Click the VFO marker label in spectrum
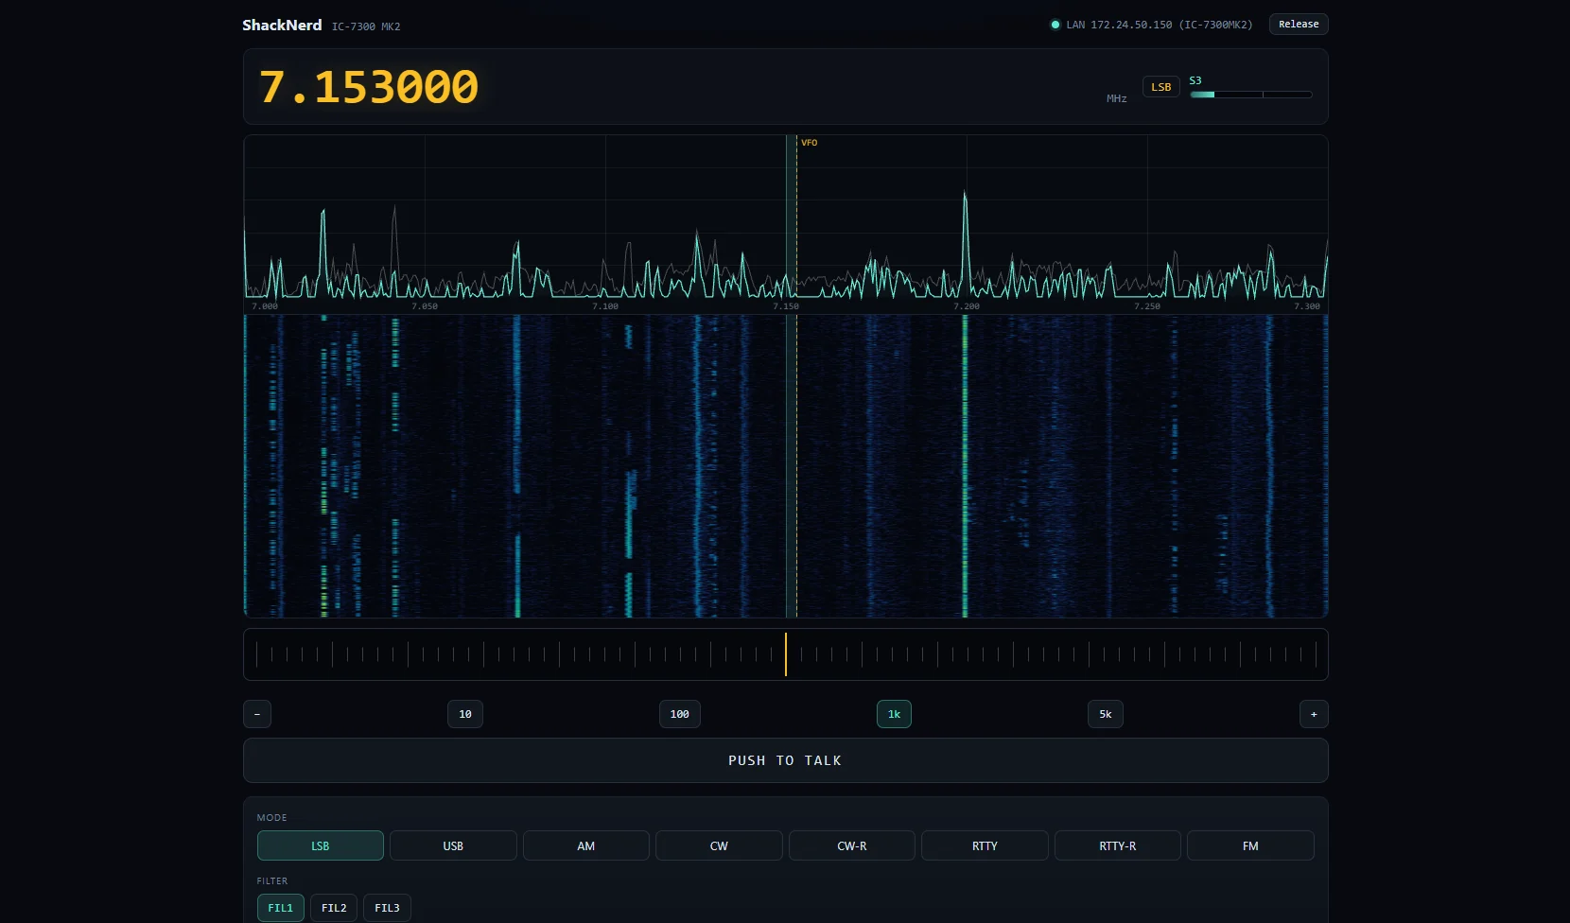1570x923 pixels. (810, 143)
